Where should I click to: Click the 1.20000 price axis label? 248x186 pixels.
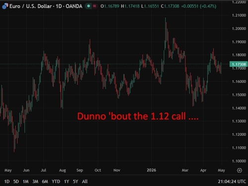pyautogui.click(x=239, y=29)
